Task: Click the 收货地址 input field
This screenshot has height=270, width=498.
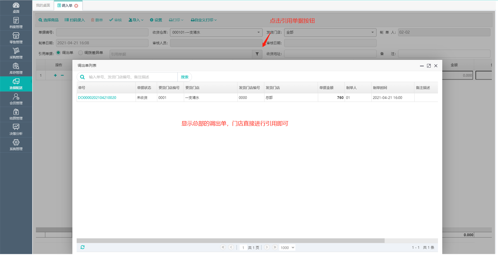Action: click(330, 54)
